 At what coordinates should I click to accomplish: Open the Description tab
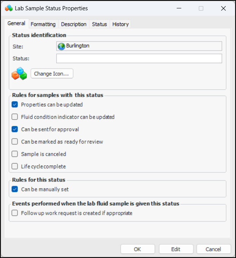coord(74,24)
